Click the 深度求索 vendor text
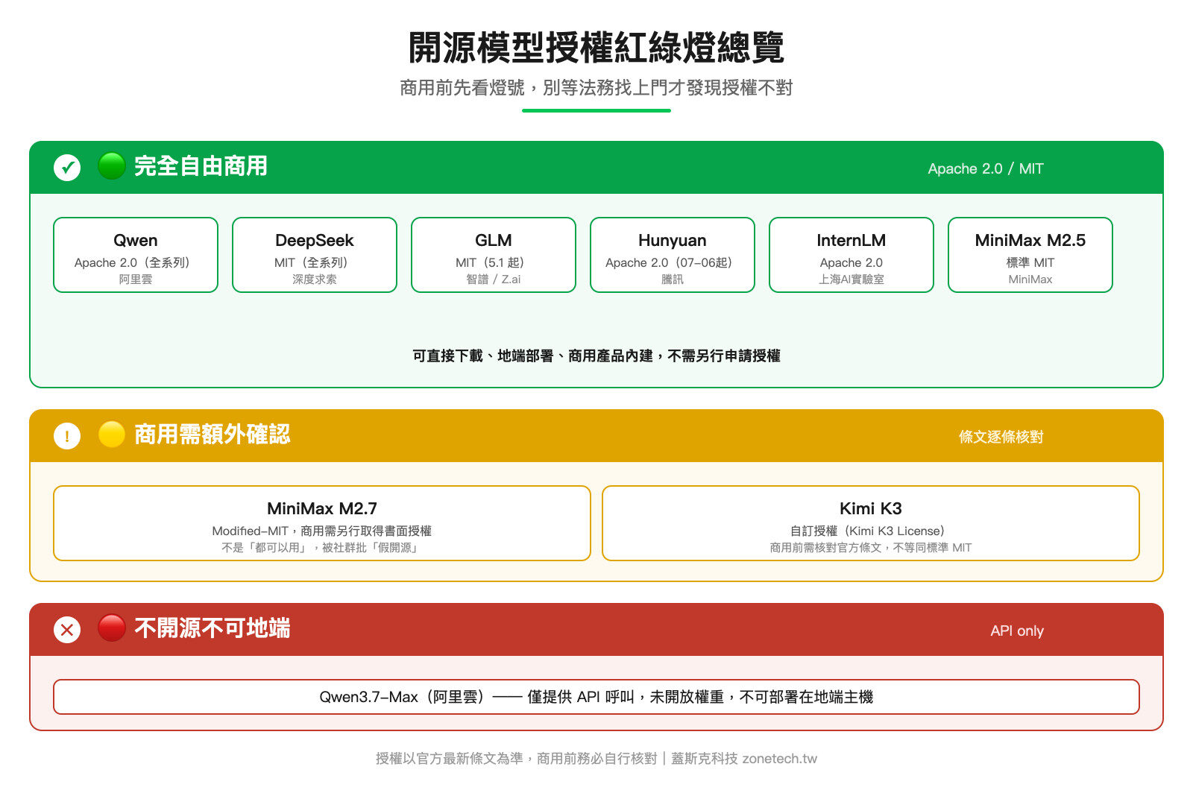Viewport: 1193px width, 796px height. 315,279
